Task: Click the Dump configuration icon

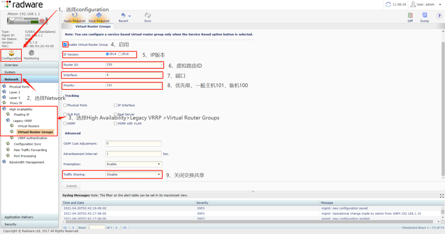Action: click(424, 15)
